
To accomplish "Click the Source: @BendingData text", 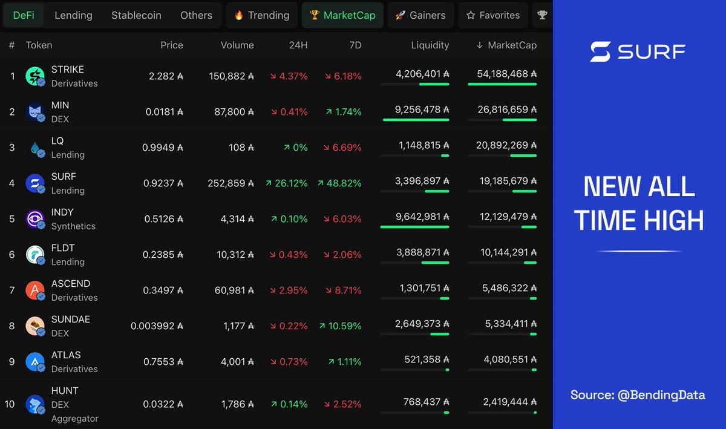I will tap(638, 395).
